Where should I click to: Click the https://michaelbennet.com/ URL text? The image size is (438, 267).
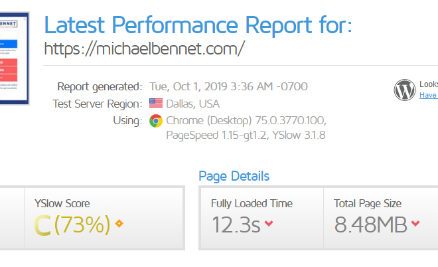click(145, 48)
